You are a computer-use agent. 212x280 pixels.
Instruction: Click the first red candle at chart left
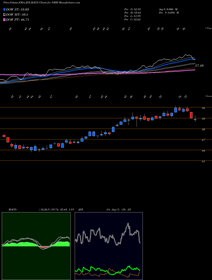[4, 136]
